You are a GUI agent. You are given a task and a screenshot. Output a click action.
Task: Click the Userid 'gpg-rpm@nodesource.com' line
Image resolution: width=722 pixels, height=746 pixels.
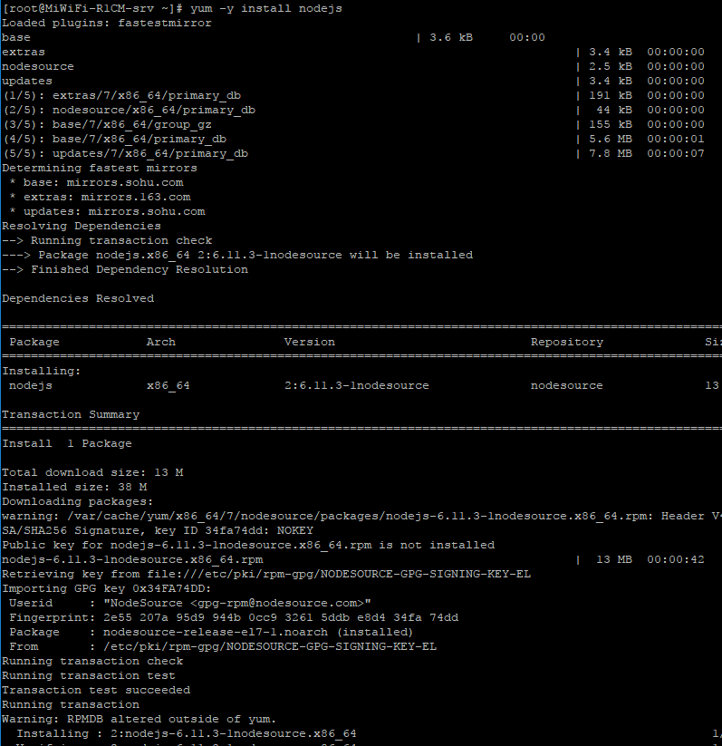[190, 604]
